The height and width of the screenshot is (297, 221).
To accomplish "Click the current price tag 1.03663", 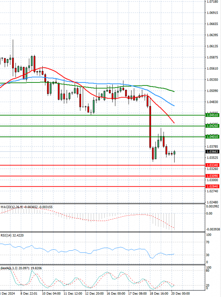I will tap(213, 152).
